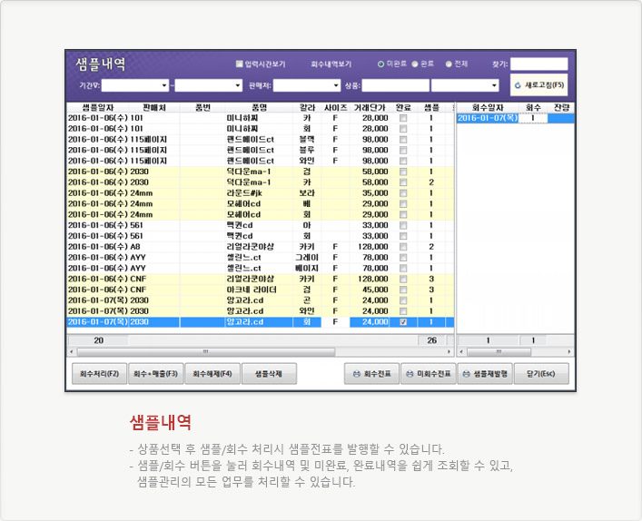Screen dimensions: 642x521
Task: Sort by 판매처 column header
Action: tap(154, 108)
